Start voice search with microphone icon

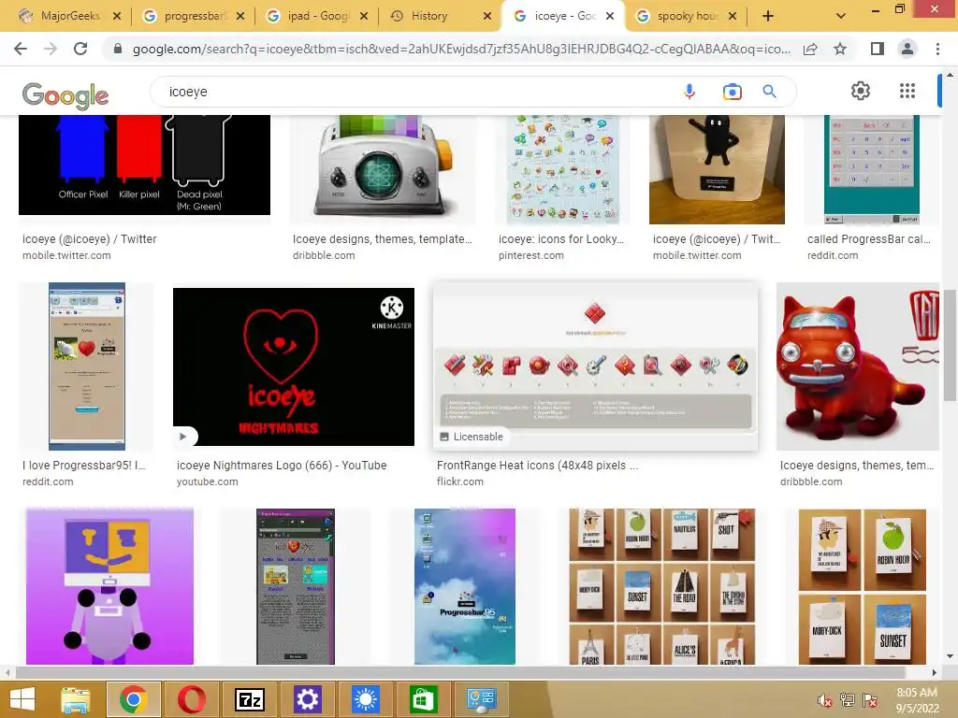[x=689, y=92]
